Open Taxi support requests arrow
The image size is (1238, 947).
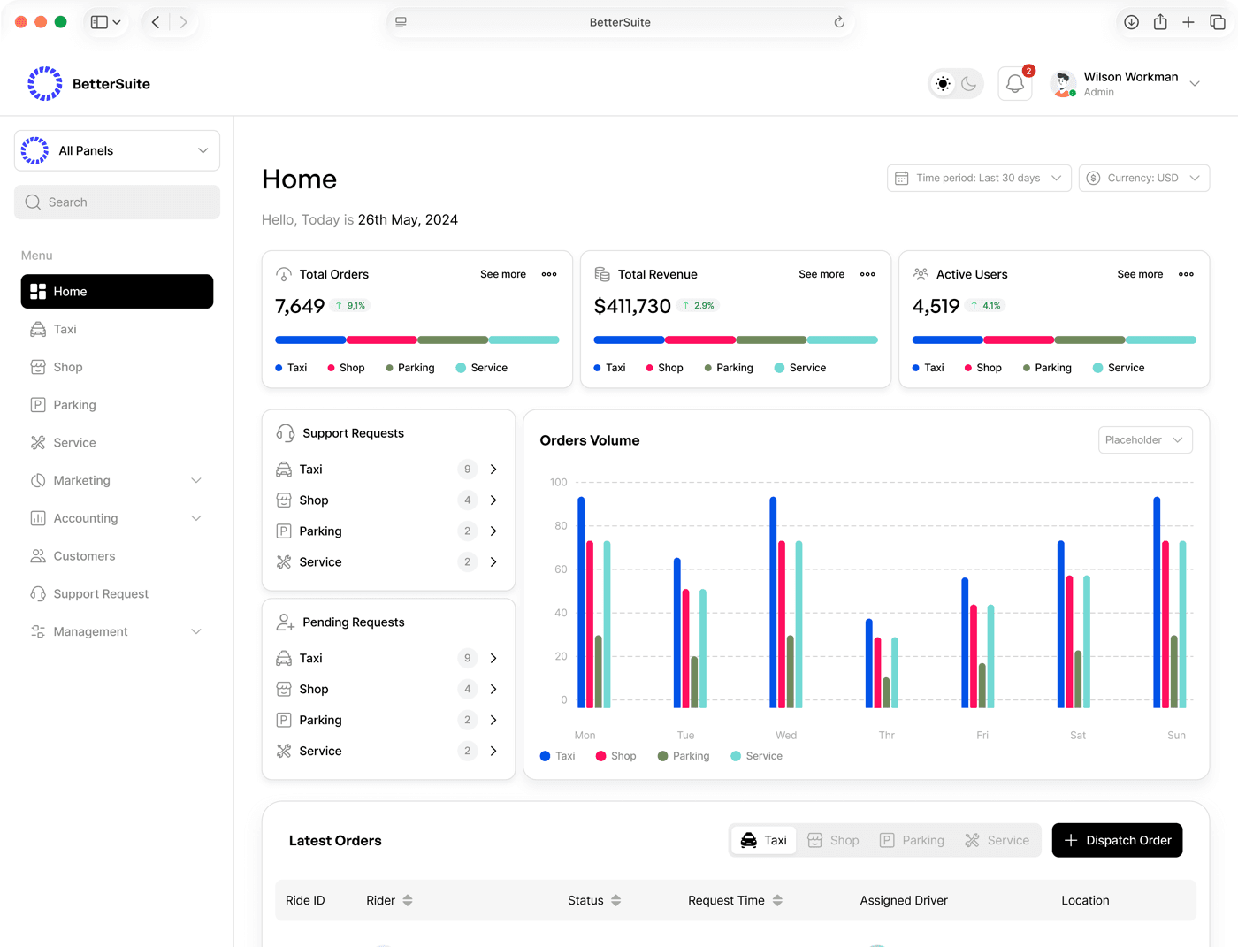point(493,470)
